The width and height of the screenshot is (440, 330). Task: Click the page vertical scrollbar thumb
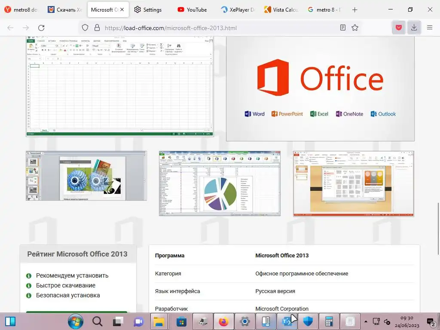pos(438,229)
